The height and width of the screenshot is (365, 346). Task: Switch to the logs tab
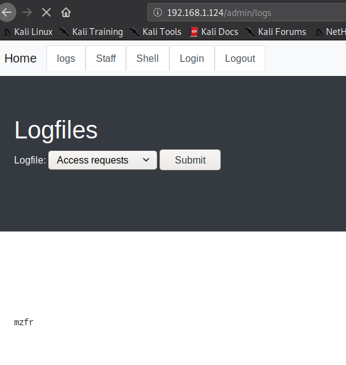(x=66, y=58)
